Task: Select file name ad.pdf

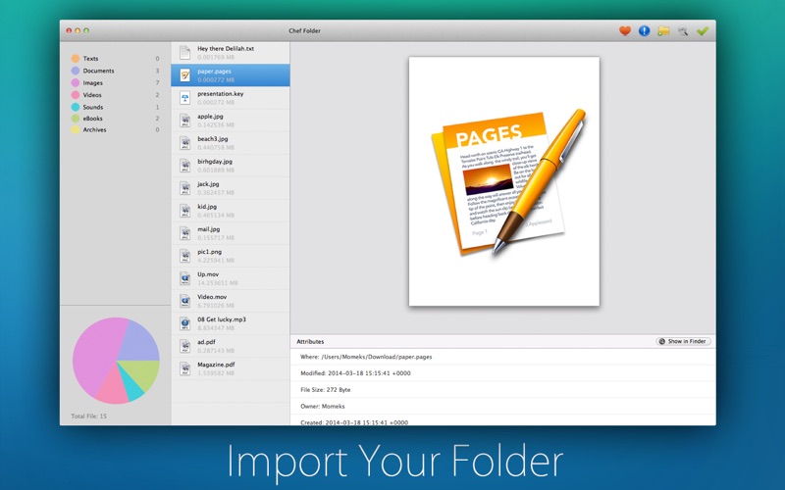Action: coord(206,341)
